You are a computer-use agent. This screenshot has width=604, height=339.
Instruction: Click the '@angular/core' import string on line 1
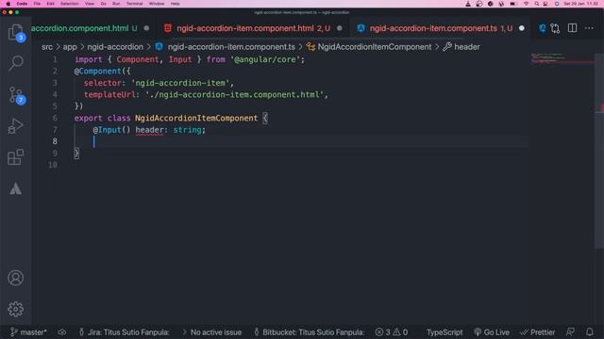[x=265, y=59]
